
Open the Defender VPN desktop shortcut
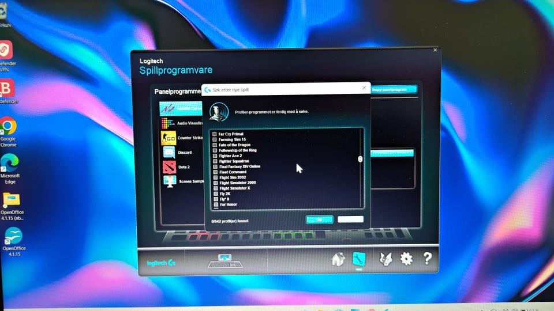7,56
